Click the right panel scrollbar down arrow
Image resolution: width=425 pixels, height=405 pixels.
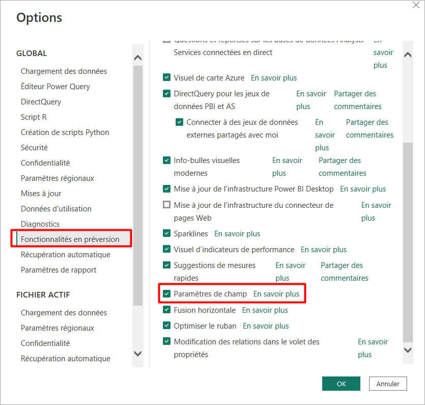pos(408,350)
